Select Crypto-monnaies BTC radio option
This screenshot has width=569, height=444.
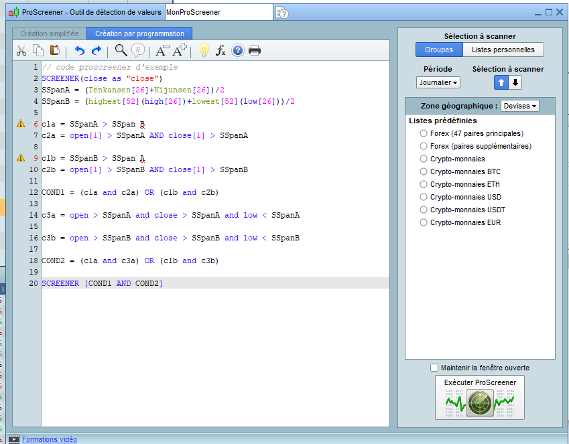pos(423,171)
